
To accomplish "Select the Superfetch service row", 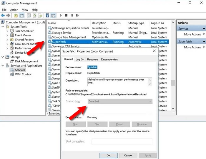I will [x=108, y=42].
